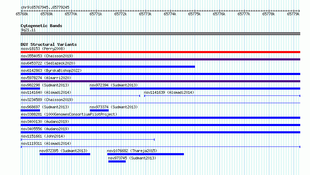Click the 65779k ruler tick label
The image size is (310, 175).
(293, 14)
